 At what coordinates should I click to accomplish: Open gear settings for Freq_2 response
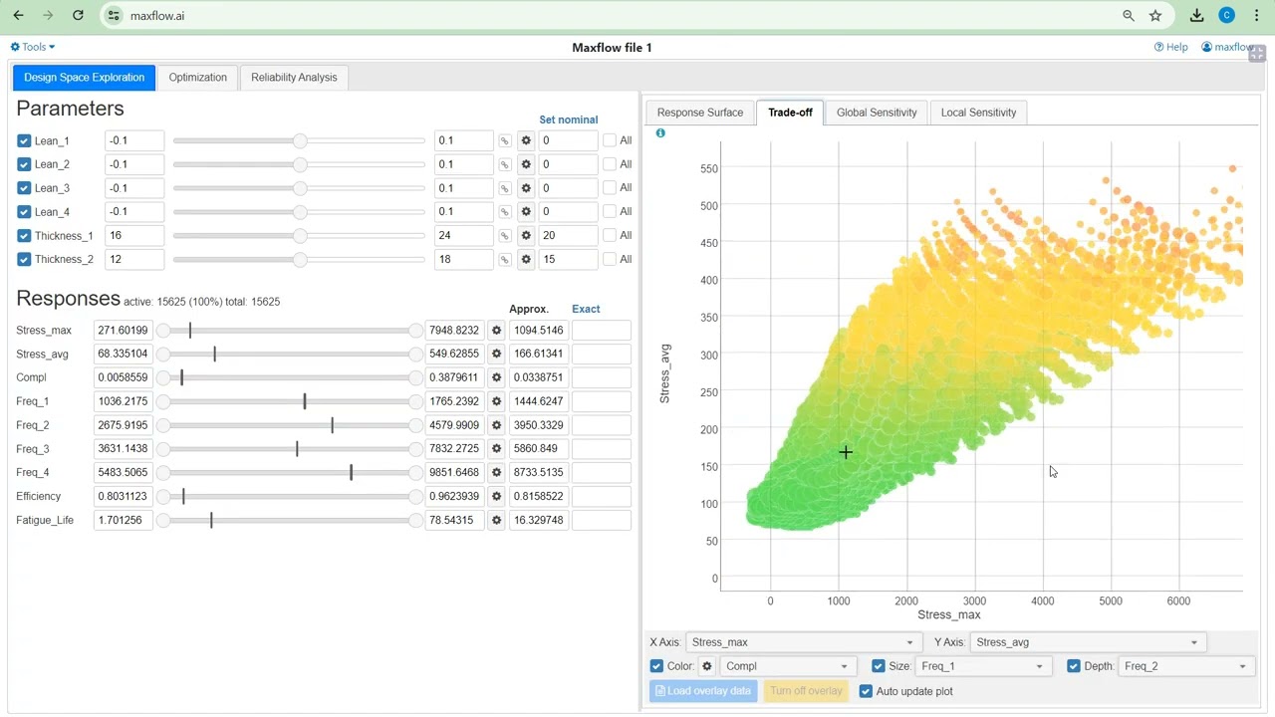tap(496, 425)
